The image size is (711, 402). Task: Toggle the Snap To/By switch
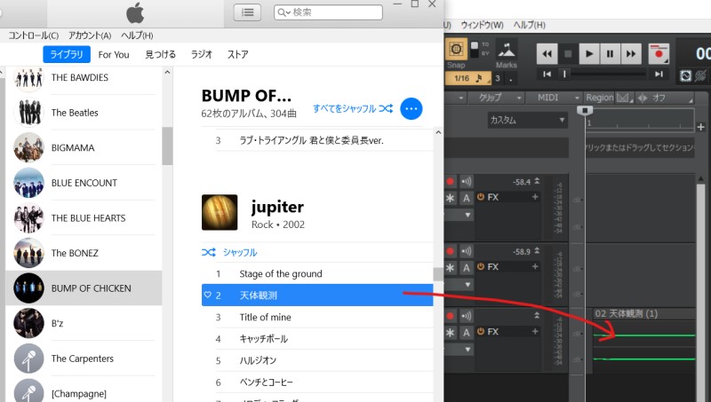[x=475, y=49]
